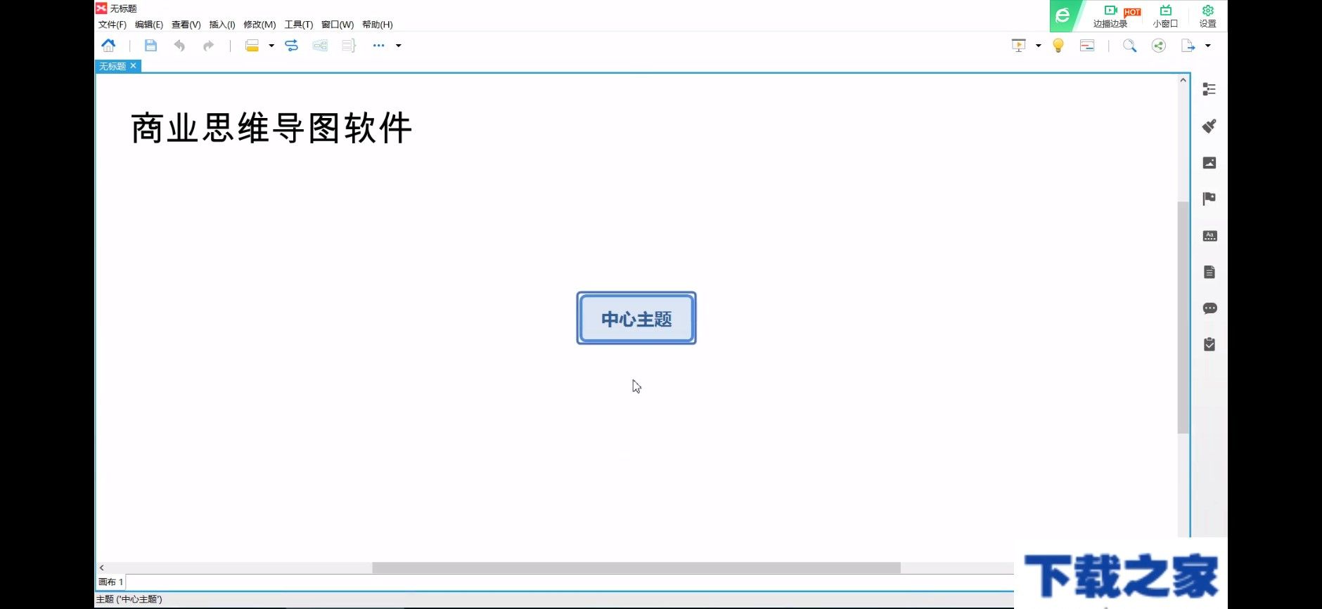Click the horizontal scrollbar thumb

pos(636,568)
